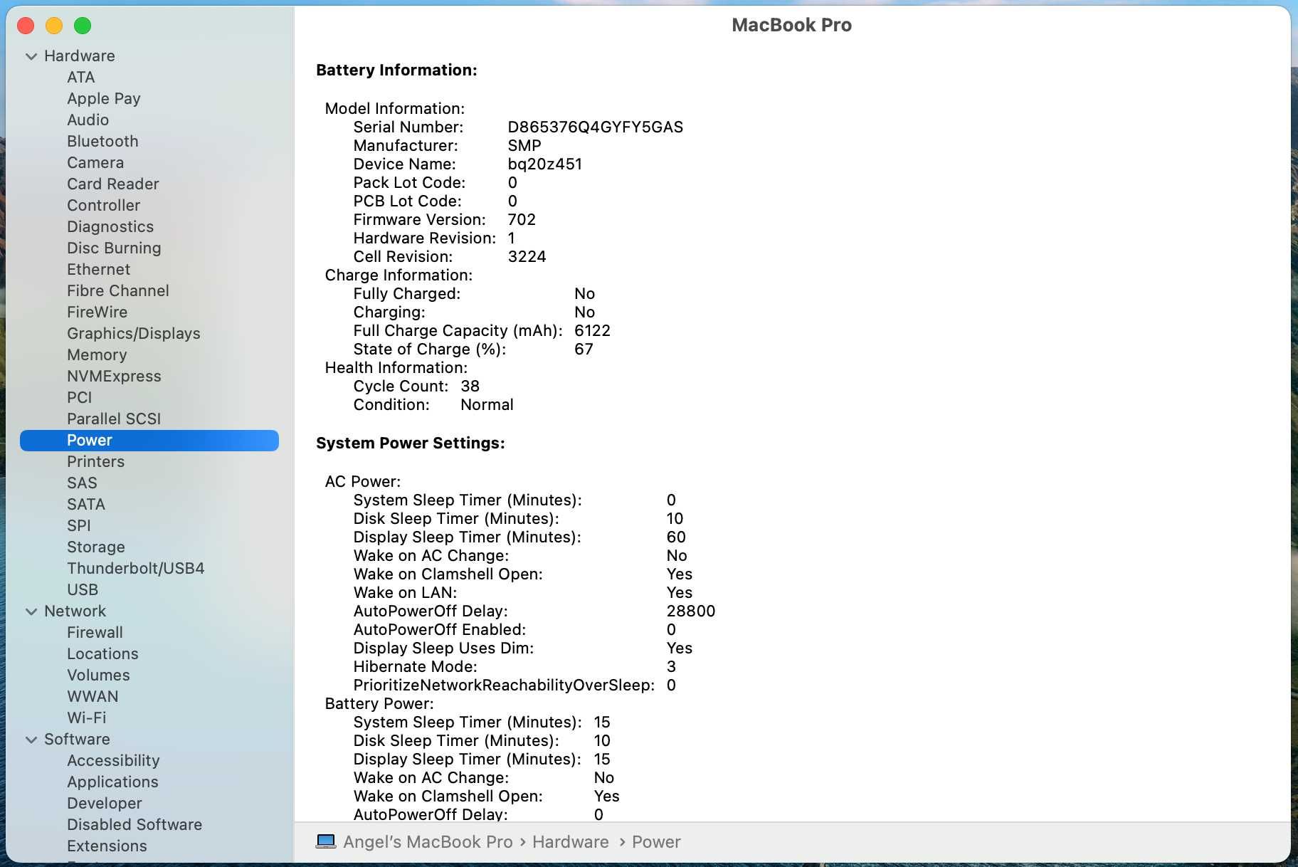Screen dimensions: 1298x867
Task: Click the green full-screen window button
Action: click(83, 26)
